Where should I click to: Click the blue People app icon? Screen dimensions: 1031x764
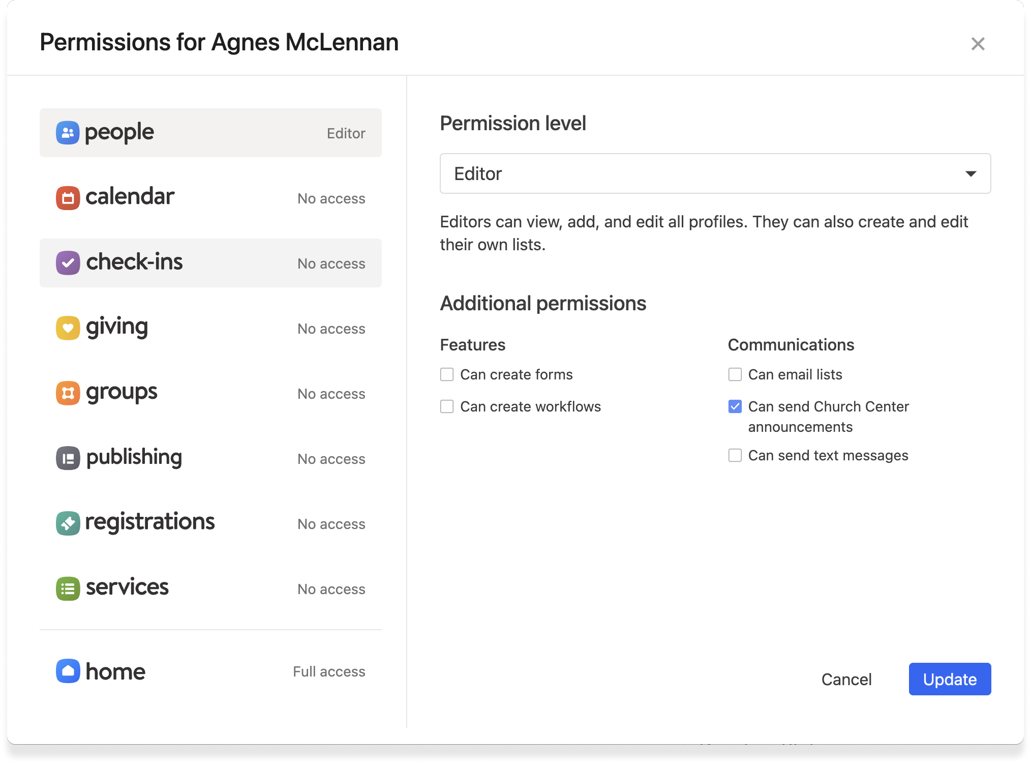(68, 133)
